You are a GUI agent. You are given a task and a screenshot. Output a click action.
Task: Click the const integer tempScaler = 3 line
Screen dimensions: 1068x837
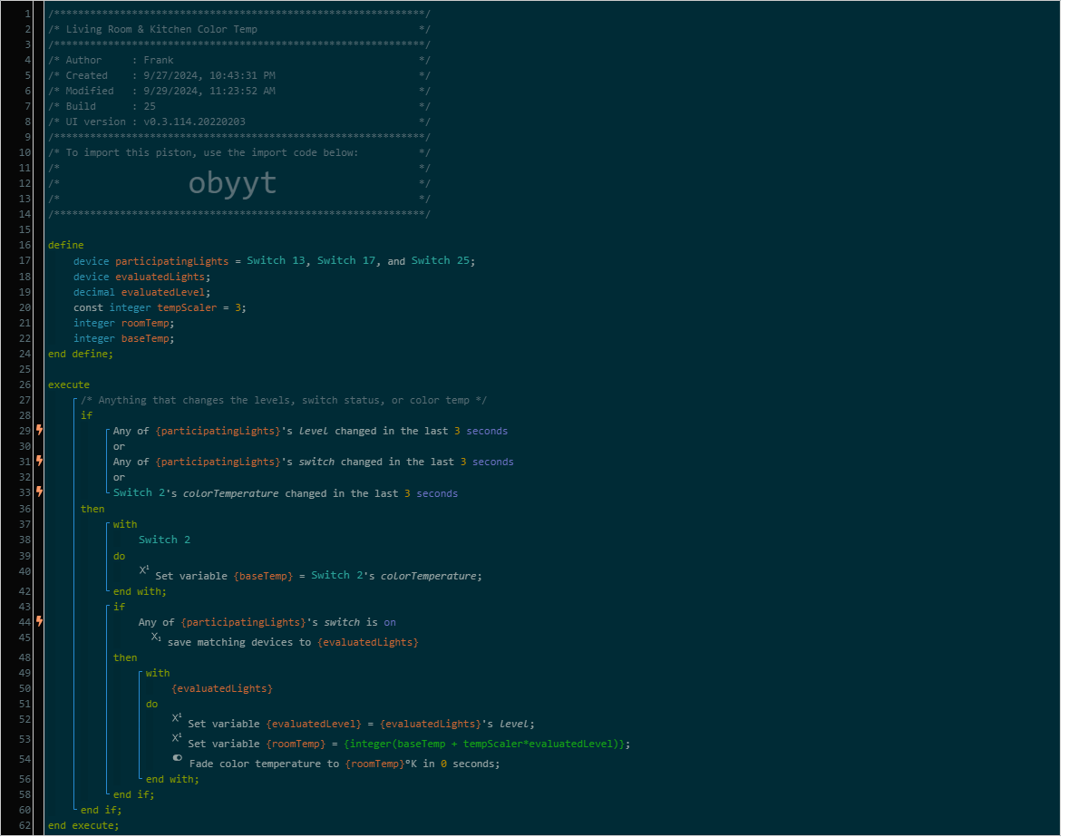coord(160,308)
